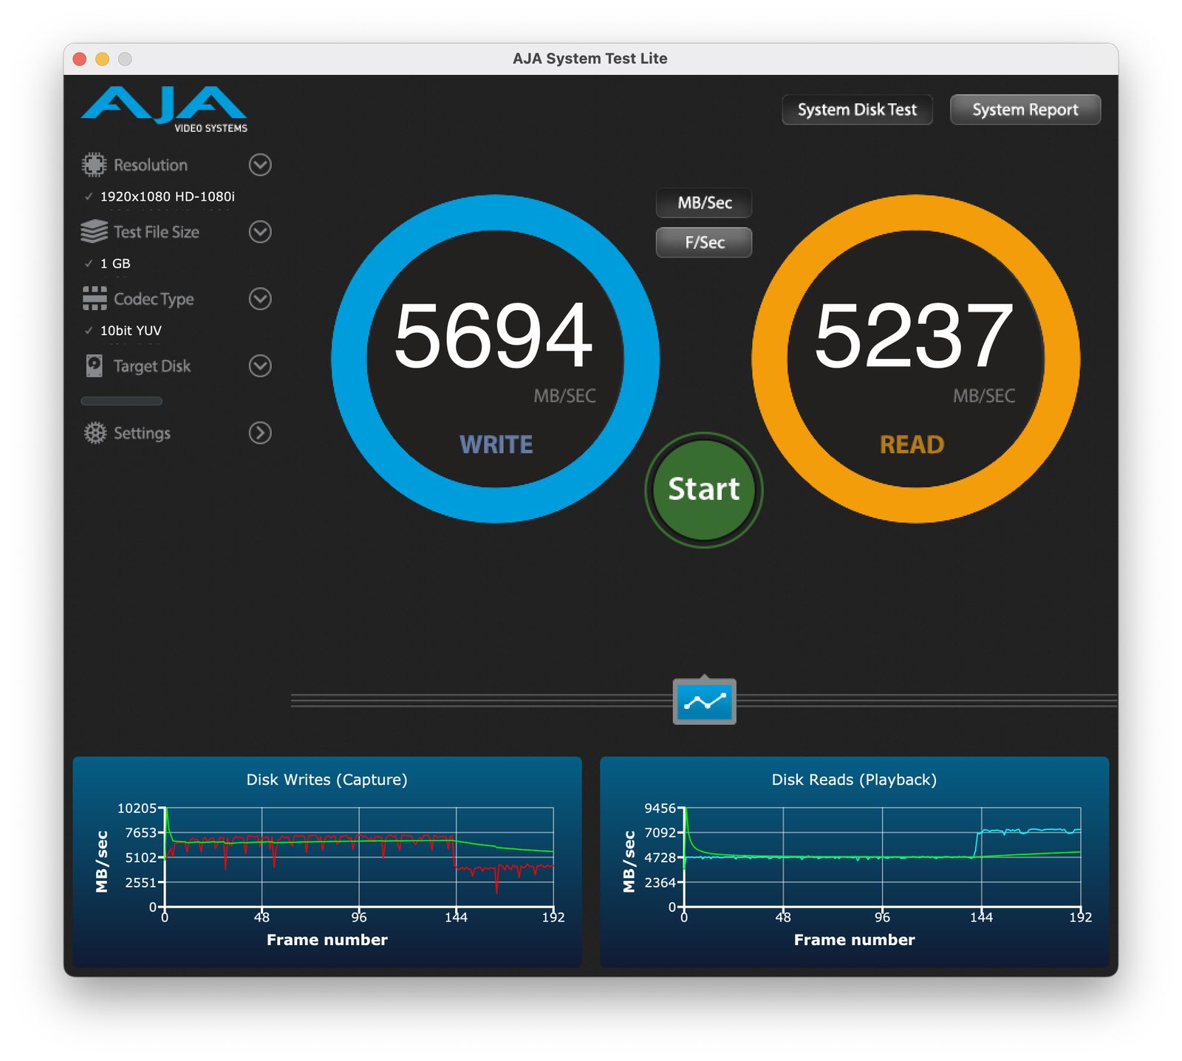Viewport: 1182px width, 1061px height.
Task: Click the Target Disk label
Action: tap(152, 366)
